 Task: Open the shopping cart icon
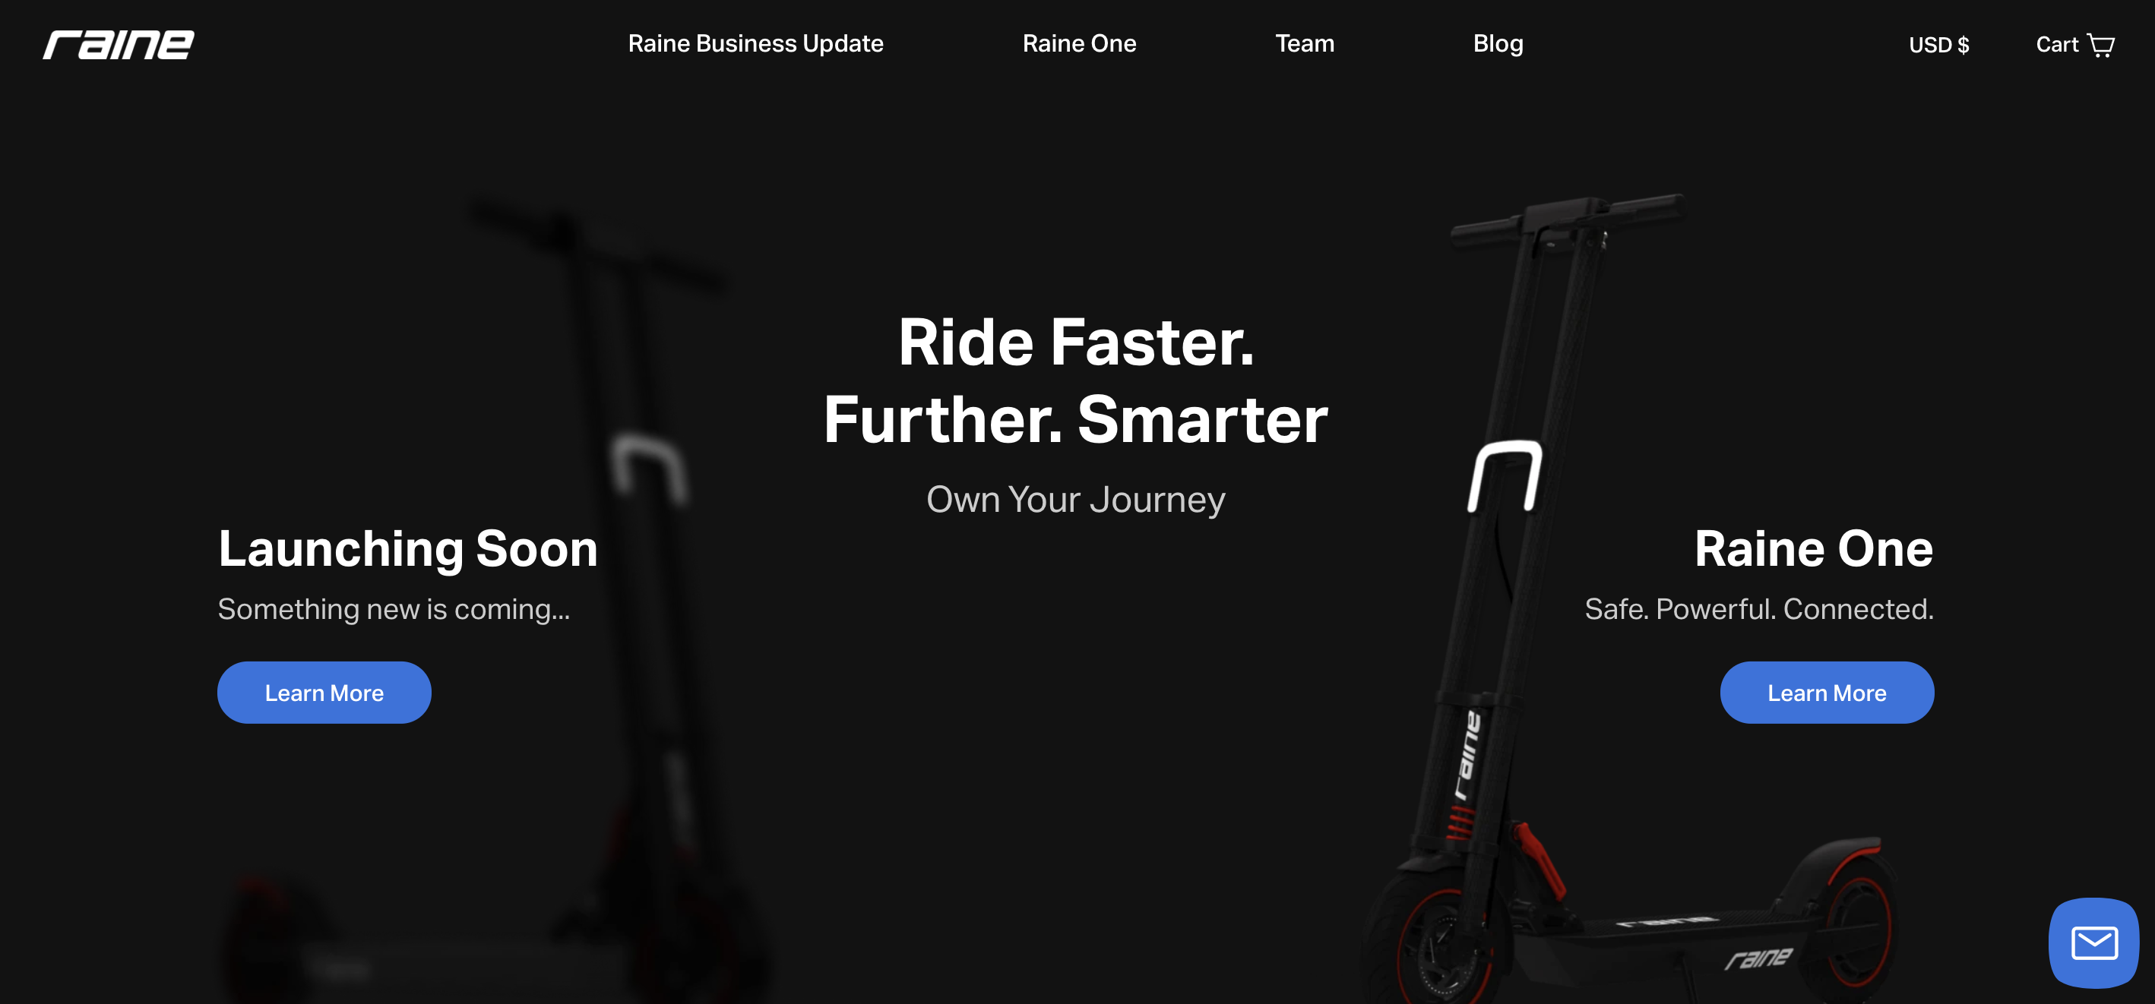[2100, 44]
